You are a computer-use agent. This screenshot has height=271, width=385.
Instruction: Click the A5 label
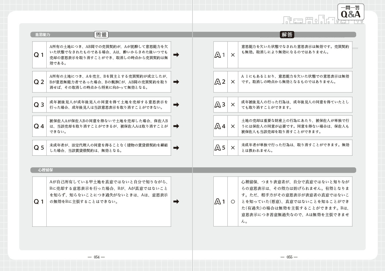point(220,148)
